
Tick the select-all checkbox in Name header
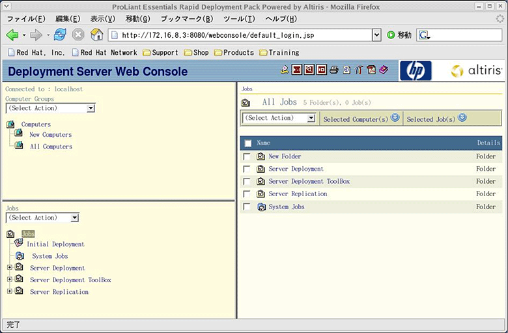[x=248, y=143]
